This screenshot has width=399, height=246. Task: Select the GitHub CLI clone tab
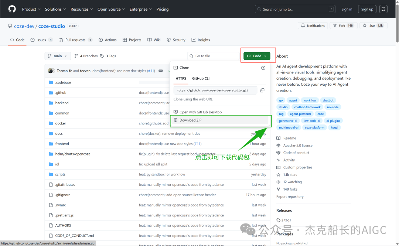[x=201, y=78]
